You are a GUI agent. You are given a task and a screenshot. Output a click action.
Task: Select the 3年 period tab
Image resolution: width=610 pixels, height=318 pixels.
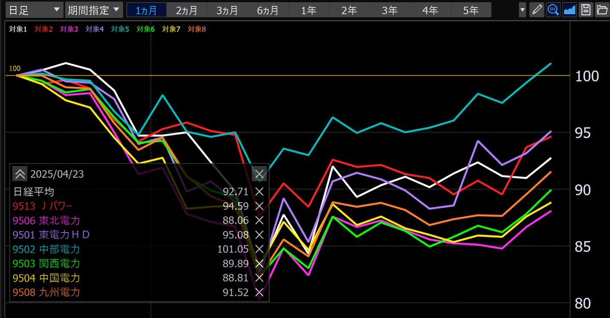pyautogui.click(x=389, y=10)
